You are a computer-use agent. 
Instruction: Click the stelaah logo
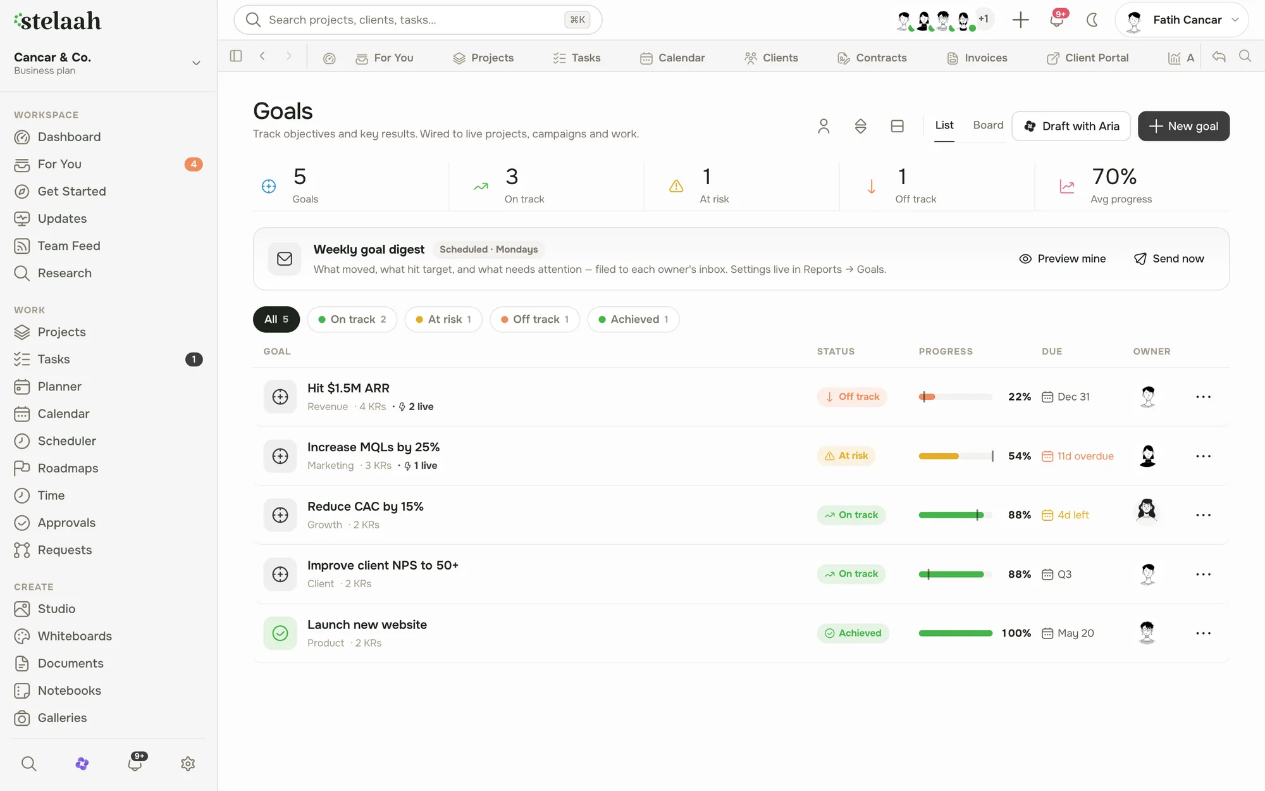tap(58, 21)
